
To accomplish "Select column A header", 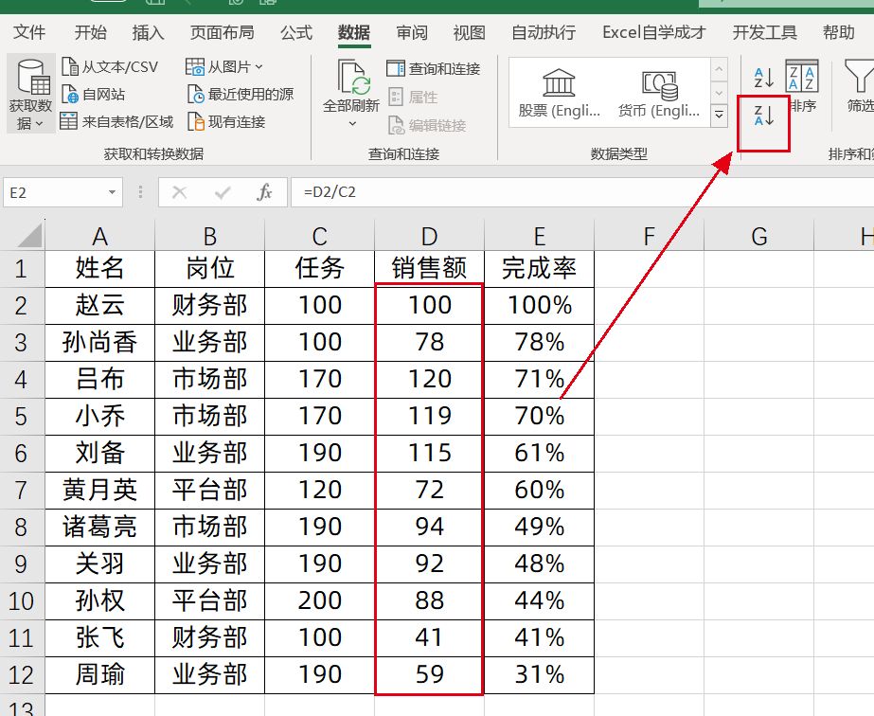I will pyautogui.click(x=99, y=237).
